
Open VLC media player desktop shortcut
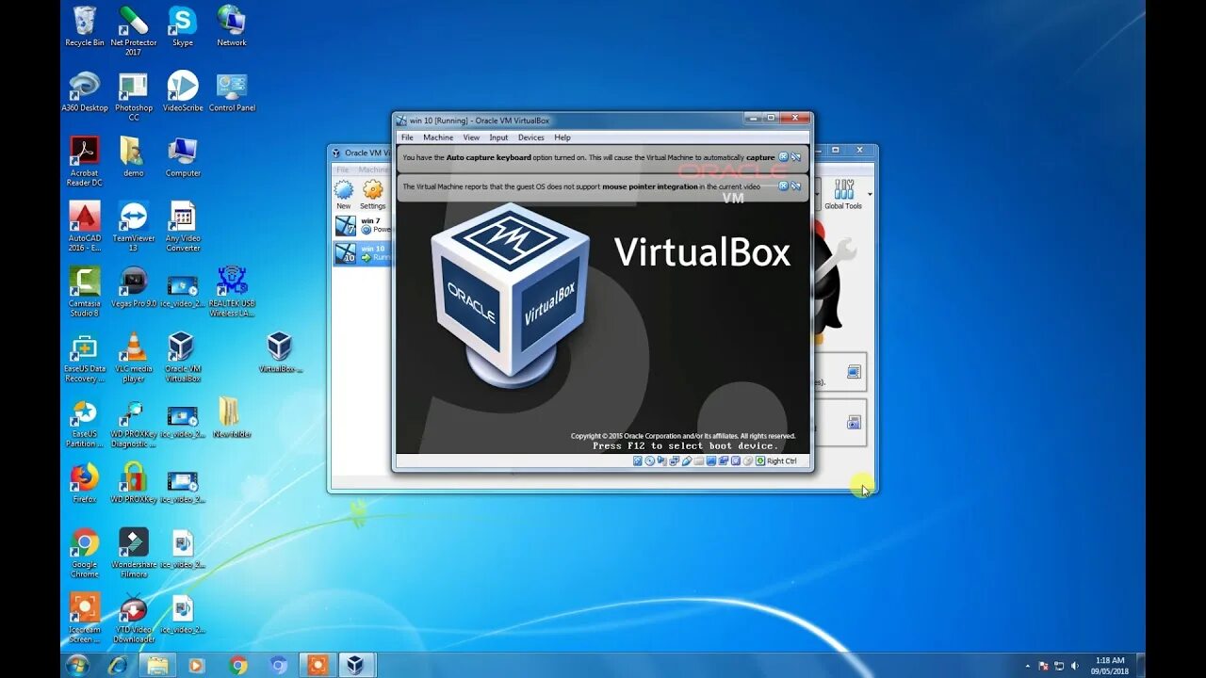[x=134, y=358]
